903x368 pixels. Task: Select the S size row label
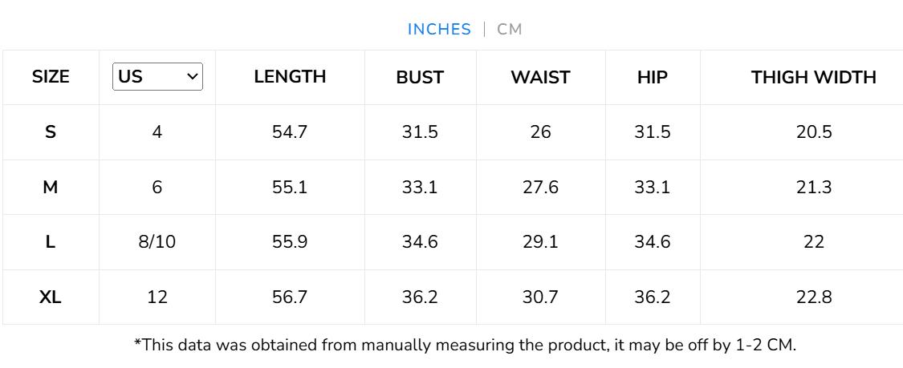(51, 132)
